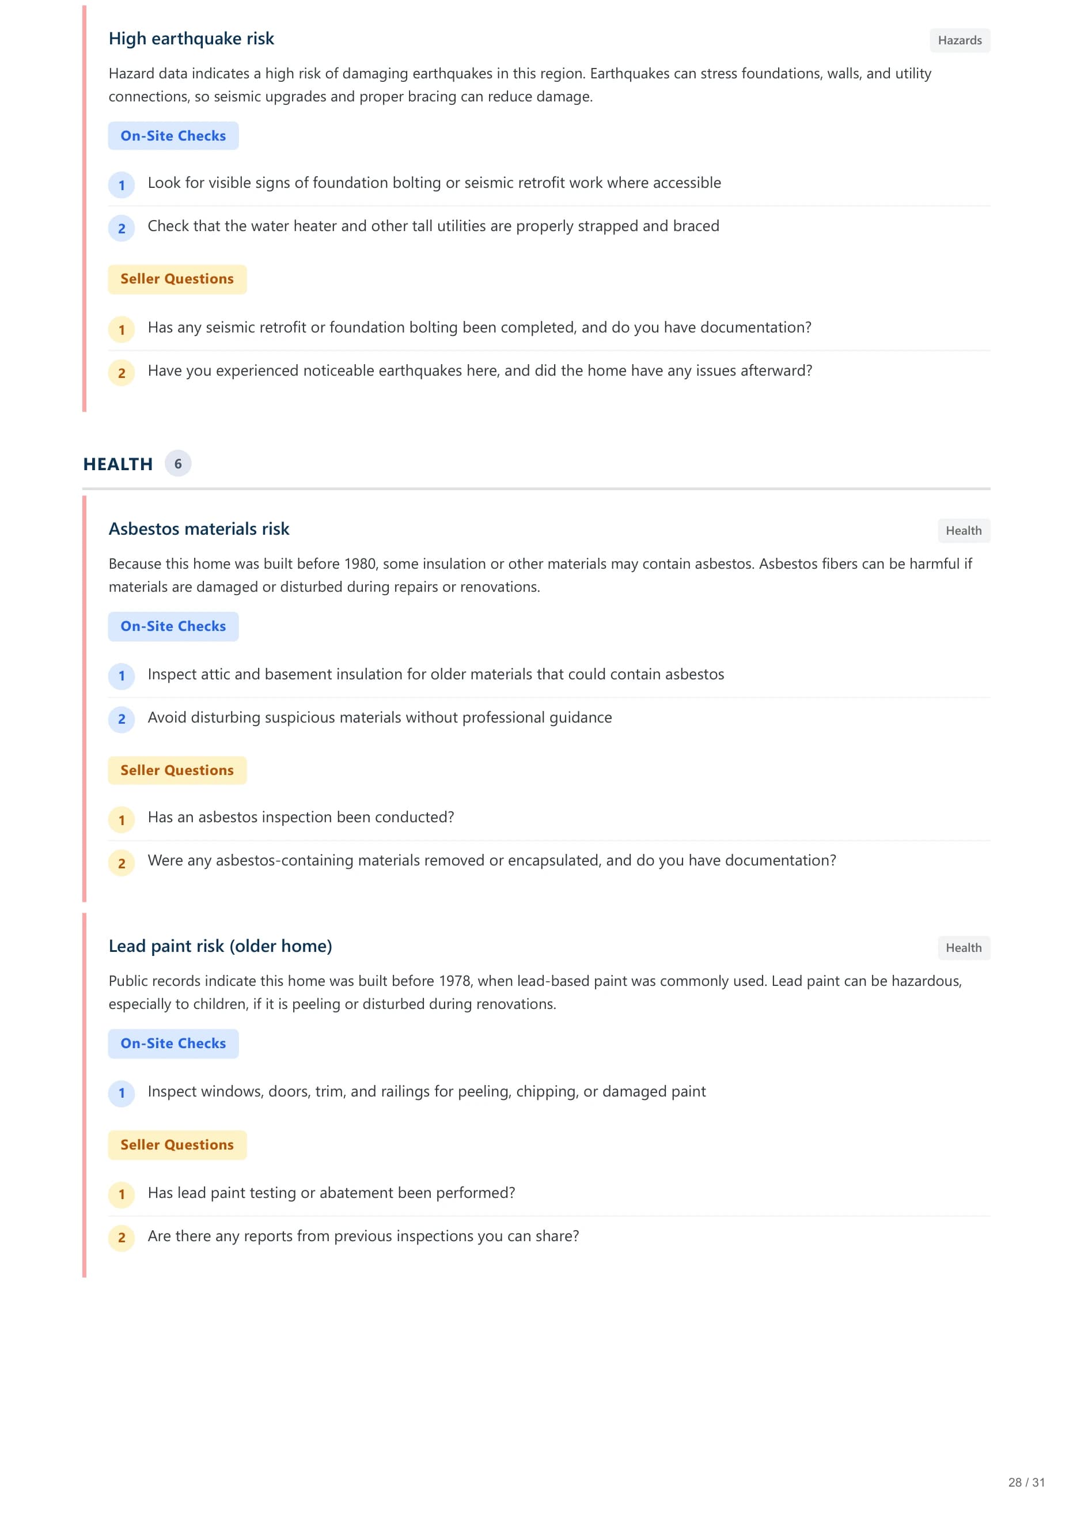Screen dimensions: 1073x1516
Task: Click Health tag on Lead paint risk
Action: [x=964, y=948]
